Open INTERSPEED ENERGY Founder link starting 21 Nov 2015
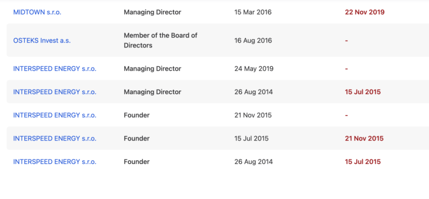 click(x=55, y=115)
